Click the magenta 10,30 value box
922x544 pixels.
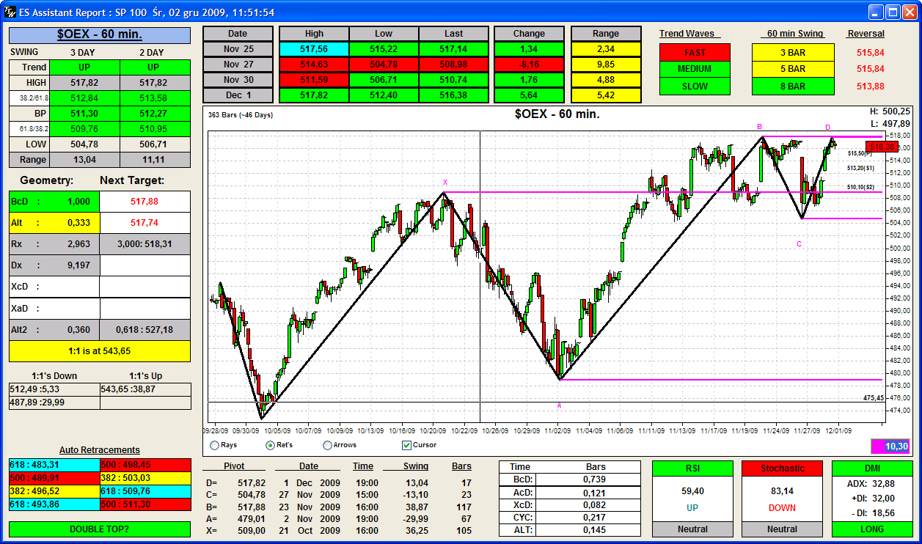click(x=890, y=446)
